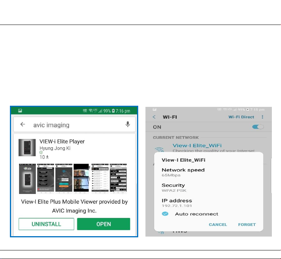Open the street camera view screenshot thumbnail
The height and width of the screenshot is (259, 281).
[x=81, y=178]
